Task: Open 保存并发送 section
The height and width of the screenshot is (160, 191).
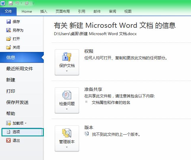Action: 17,102
